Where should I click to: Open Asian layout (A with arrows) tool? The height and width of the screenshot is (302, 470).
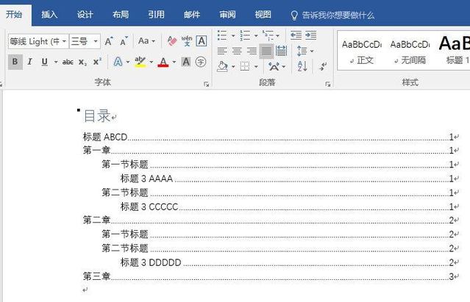coord(274,66)
